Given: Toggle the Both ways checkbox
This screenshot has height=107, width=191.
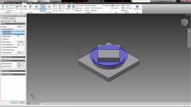Looking at the screenshot, I should [x=3, y=39].
